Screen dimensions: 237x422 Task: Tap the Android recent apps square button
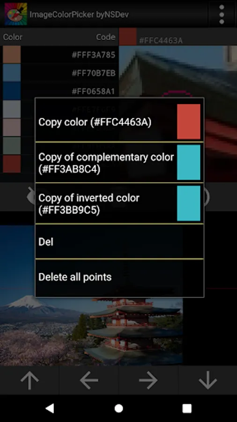(x=187, y=408)
